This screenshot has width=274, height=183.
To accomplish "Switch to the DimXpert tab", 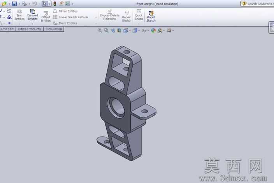I will pyautogui.click(x=7, y=29).
